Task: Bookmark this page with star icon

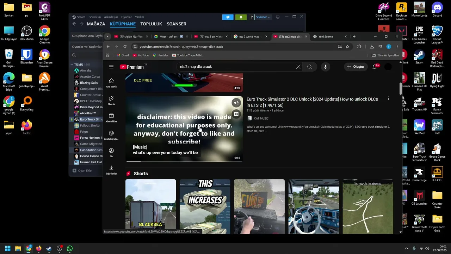Action: coord(347,47)
